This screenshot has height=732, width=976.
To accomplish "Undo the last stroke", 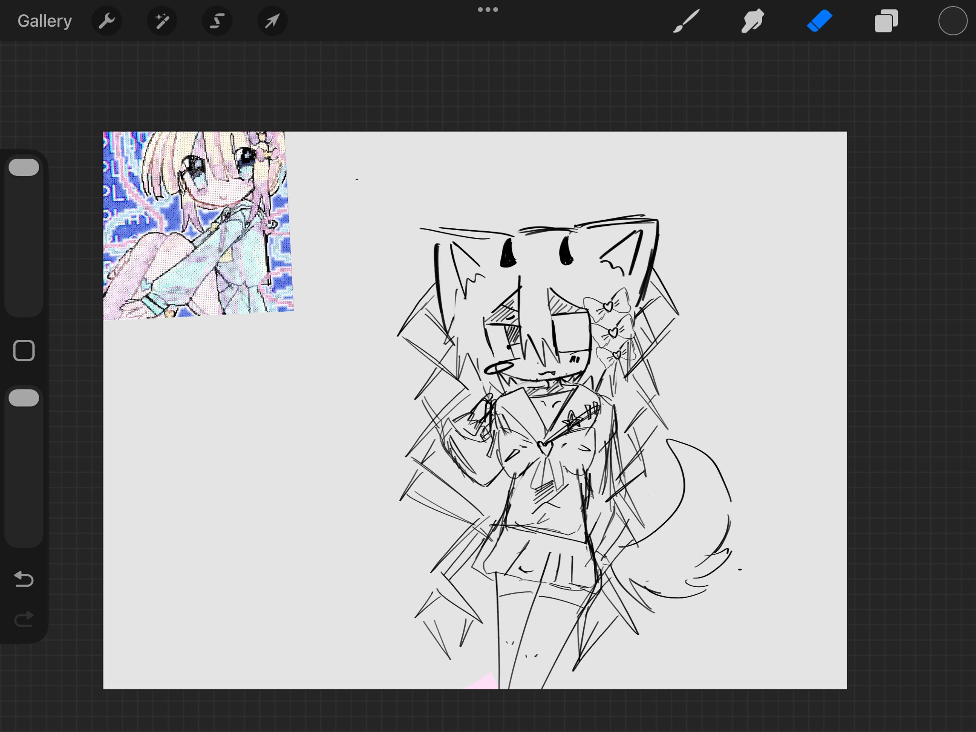I will pos(24,579).
